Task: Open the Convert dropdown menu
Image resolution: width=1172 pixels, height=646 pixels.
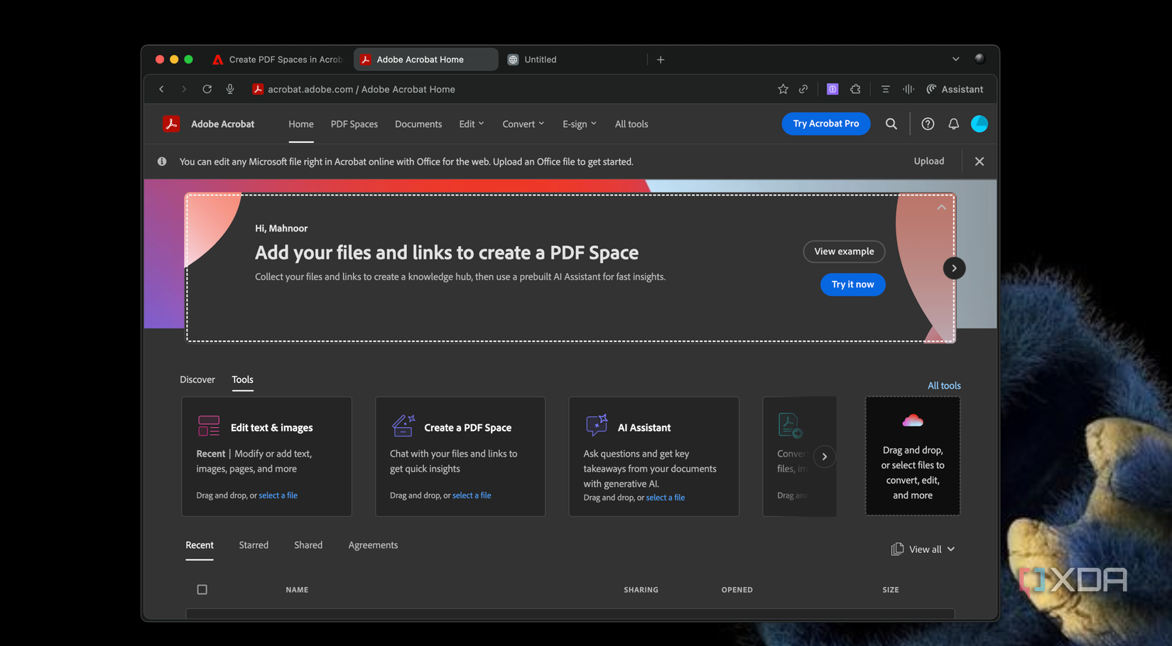Action: point(523,124)
